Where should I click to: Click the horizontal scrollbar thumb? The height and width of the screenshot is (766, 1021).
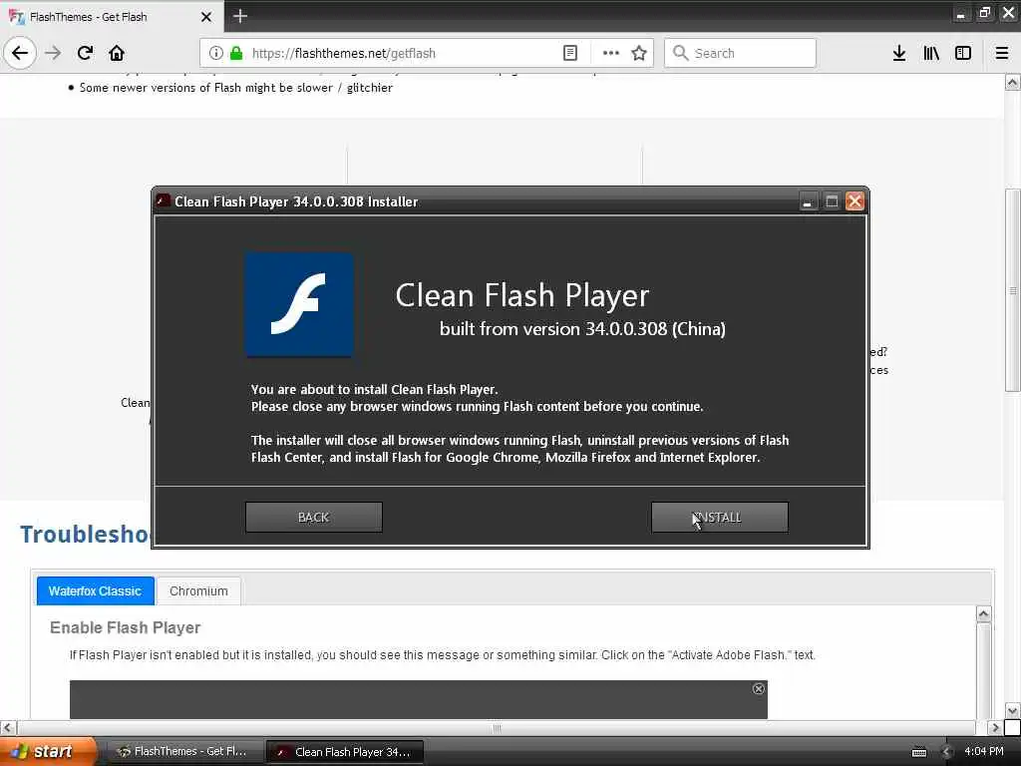click(x=497, y=727)
